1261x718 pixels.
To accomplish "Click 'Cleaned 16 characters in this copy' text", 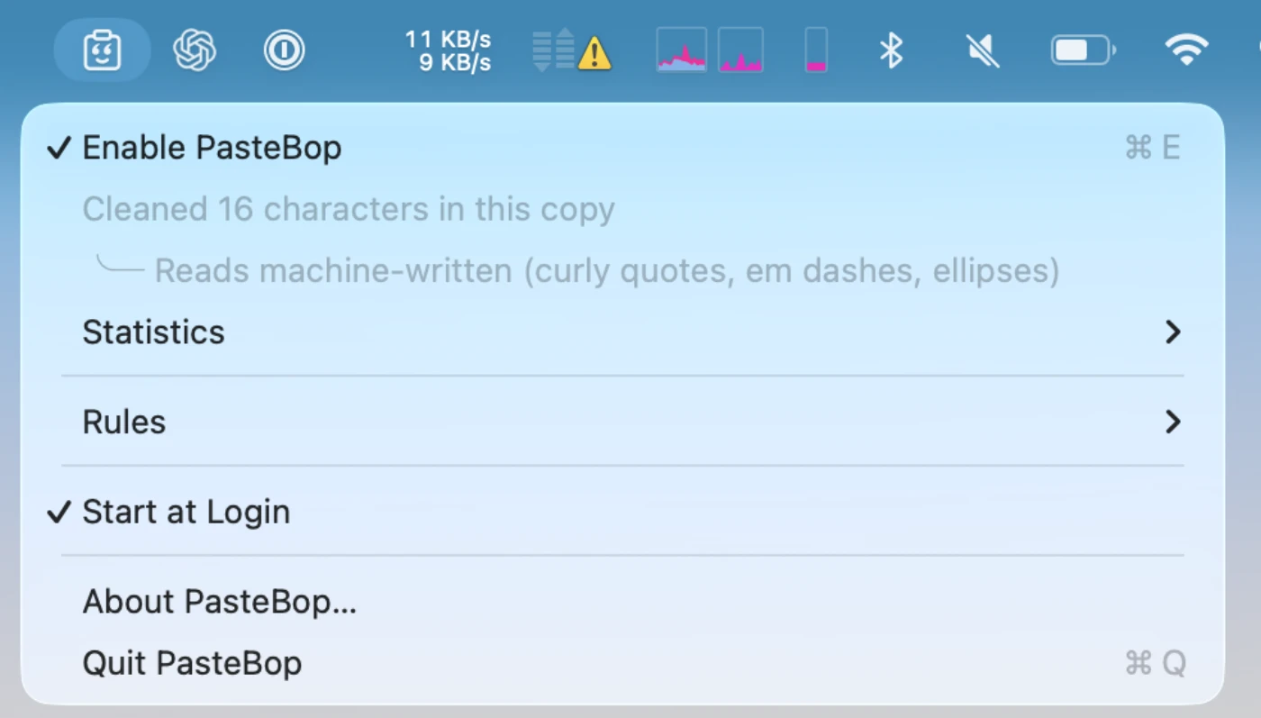I will pos(349,209).
